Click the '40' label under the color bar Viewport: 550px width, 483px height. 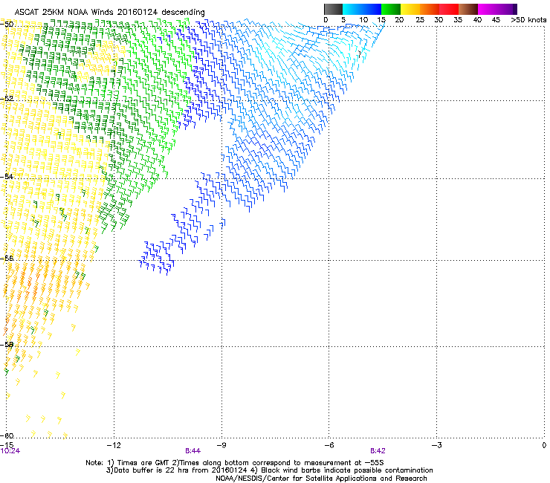tap(477, 20)
